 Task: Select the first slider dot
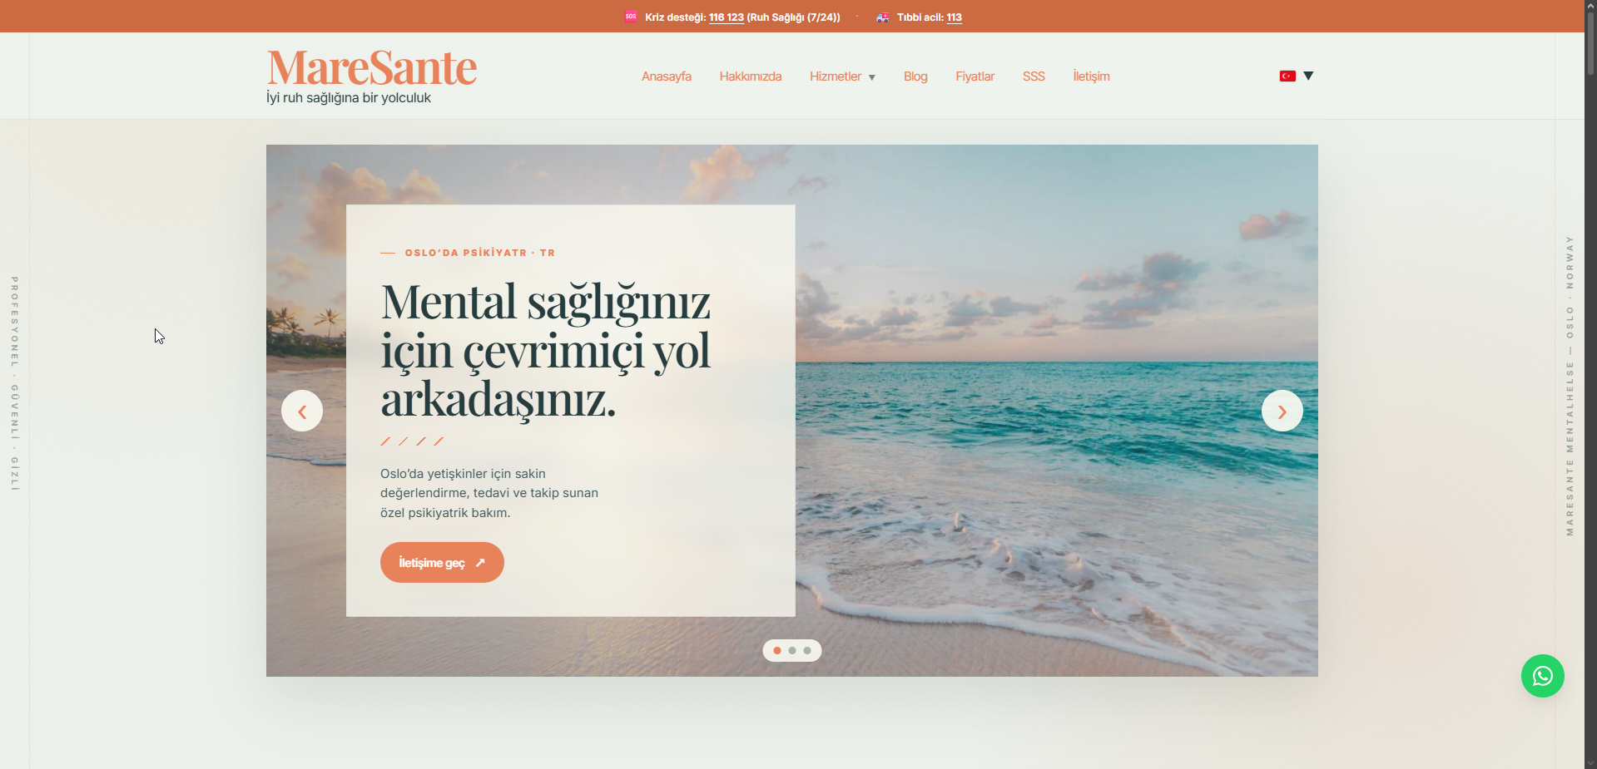tap(777, 651)
